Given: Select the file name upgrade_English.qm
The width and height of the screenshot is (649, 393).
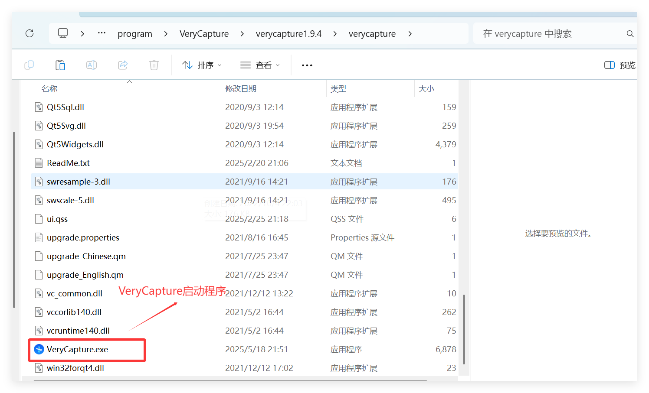Looking at the screenshot, I should (x=85, y=275).
